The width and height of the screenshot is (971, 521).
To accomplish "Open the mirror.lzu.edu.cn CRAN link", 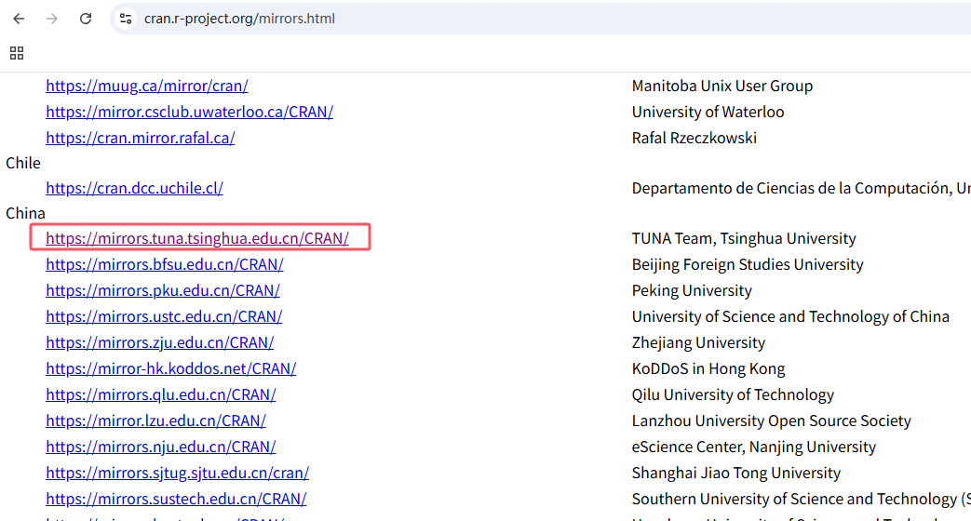I will click(x=156, y=421).
